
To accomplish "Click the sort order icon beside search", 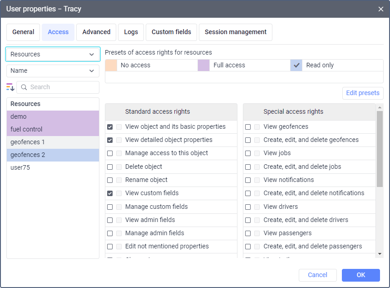I will point(10,87).
